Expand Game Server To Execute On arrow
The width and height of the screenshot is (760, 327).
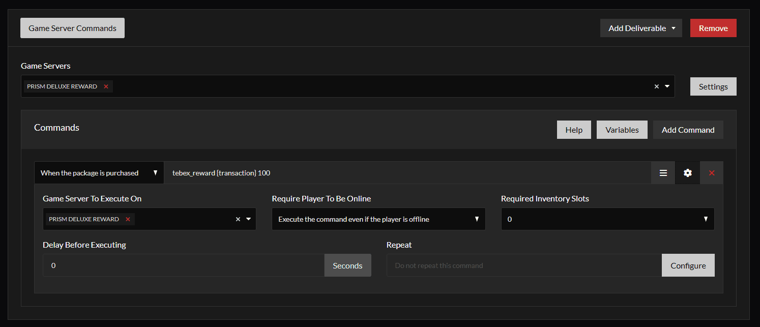249,219
